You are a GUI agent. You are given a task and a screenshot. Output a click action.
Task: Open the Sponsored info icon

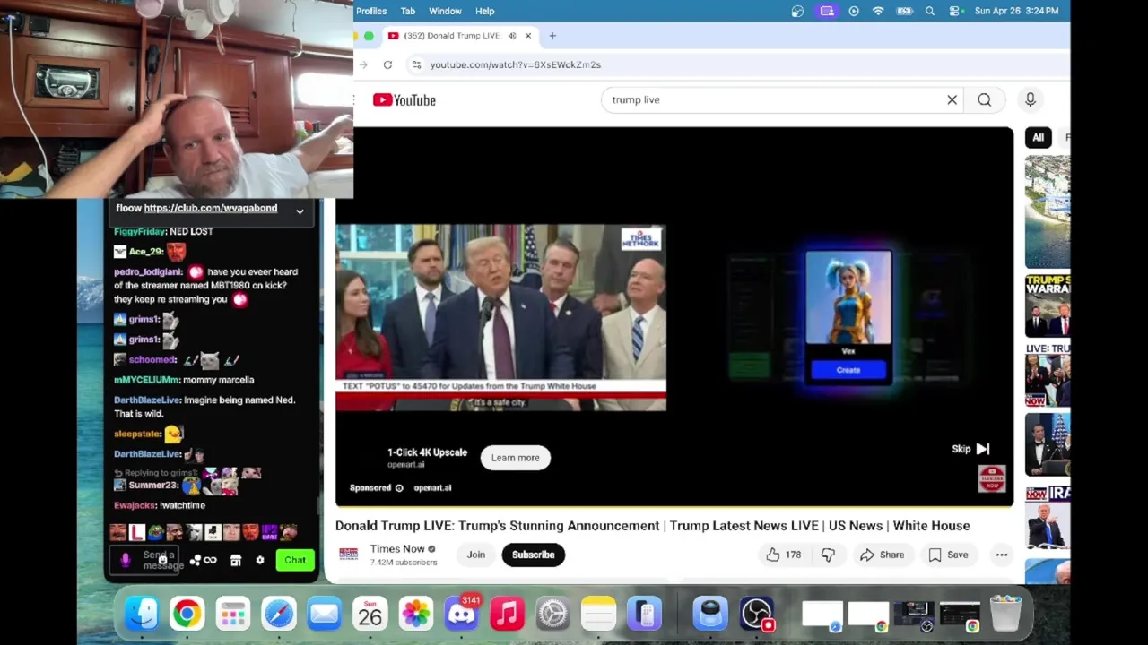pos(399,488)
